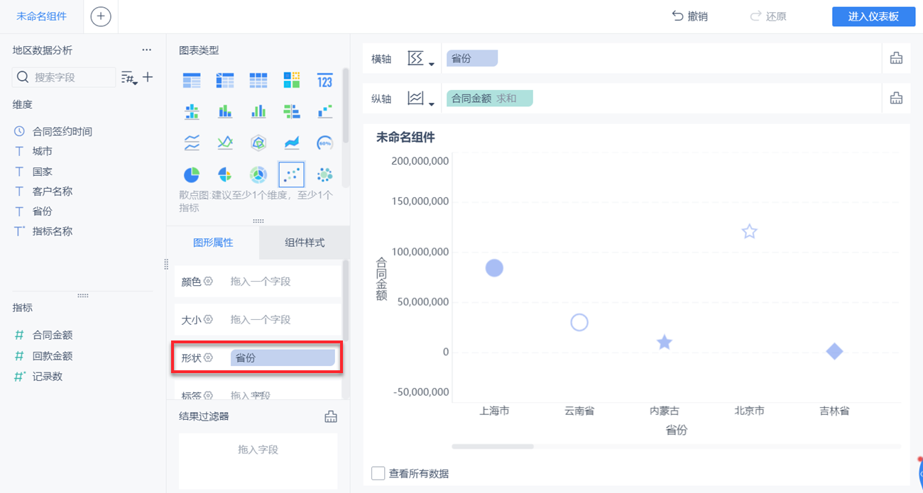Screen dimensions: 923x493
Task: Click the 省份 pill in 横轴
Action: (472, 59)
